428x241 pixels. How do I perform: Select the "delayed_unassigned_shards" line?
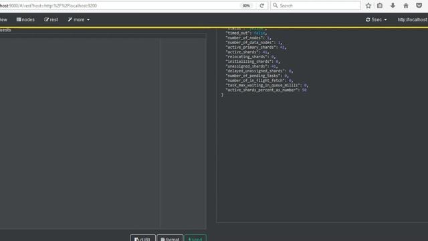[259, 71]
